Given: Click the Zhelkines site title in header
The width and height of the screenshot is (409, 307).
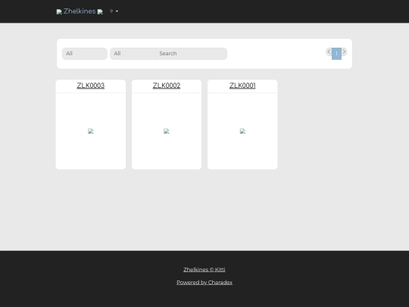Looking at the screenshot, I should click(x=80, y=11).
